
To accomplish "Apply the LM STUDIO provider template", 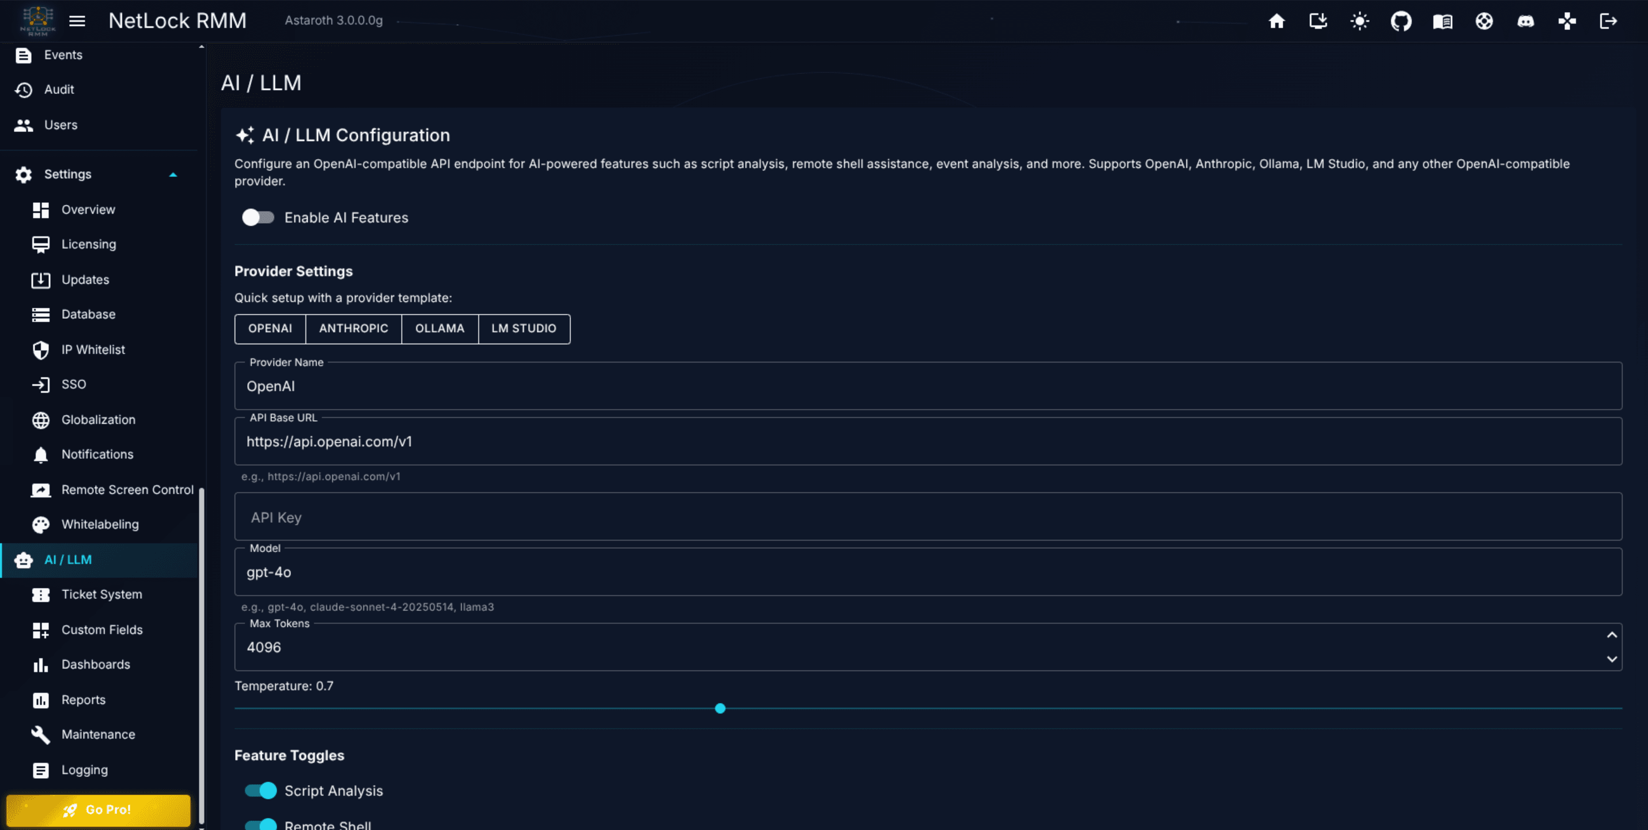I will [524, 329].
